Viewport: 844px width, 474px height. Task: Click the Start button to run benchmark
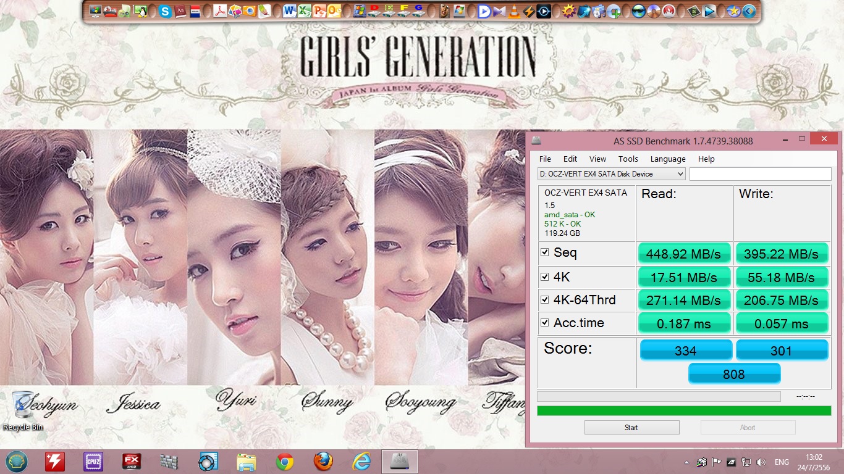pos(631,427)
